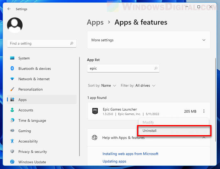Click the globe help icon beside Help with Apps
Viewport: 220px width, 169px height.
click(94, 138)
